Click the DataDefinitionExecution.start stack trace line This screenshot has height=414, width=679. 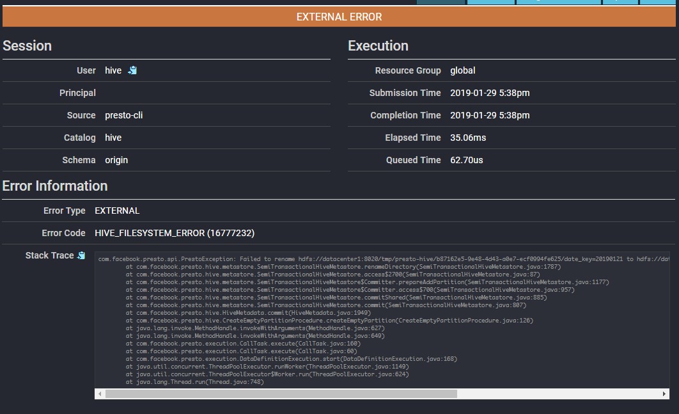point(292,359)
